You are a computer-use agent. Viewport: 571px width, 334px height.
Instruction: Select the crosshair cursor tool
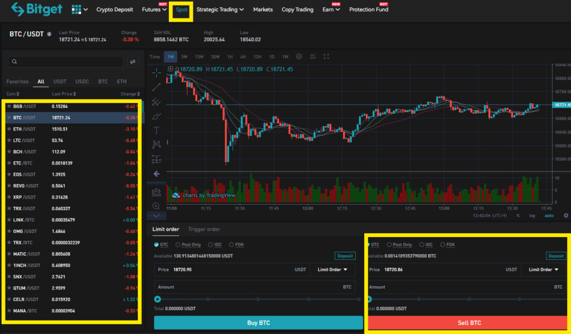tap(156, 73)
